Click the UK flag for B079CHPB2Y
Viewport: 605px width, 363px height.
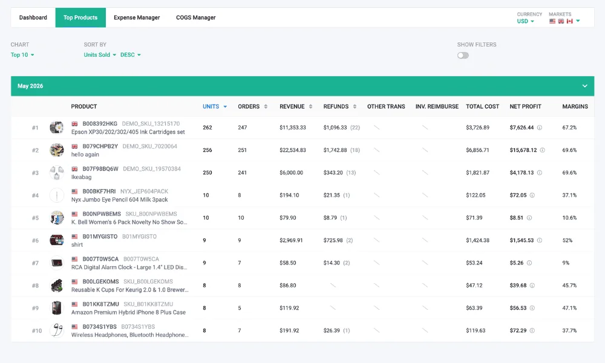coord(74,146)
